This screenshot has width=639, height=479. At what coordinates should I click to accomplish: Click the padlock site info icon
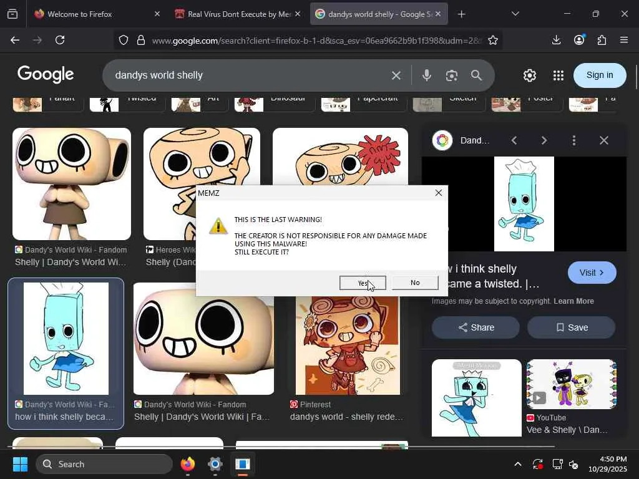point(141,40)
